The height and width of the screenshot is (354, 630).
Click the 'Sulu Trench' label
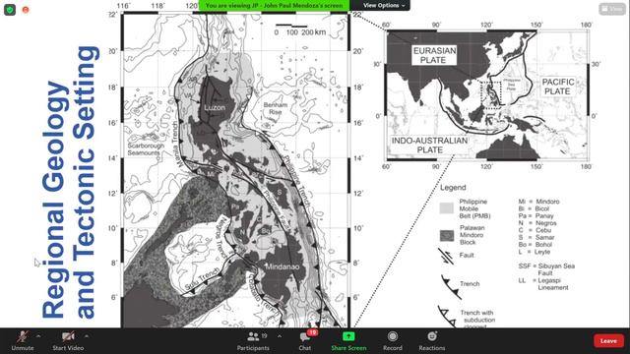click(x=203, y=279)
